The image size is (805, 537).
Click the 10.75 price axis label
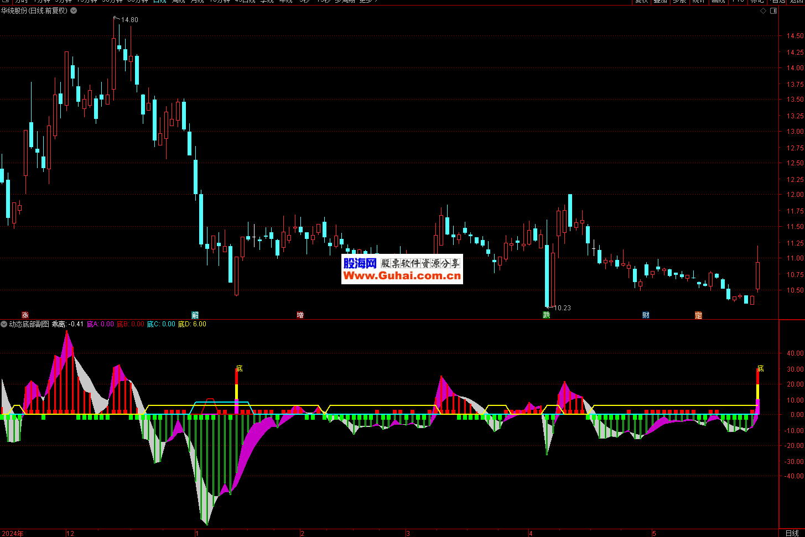[x=796, y=275]
